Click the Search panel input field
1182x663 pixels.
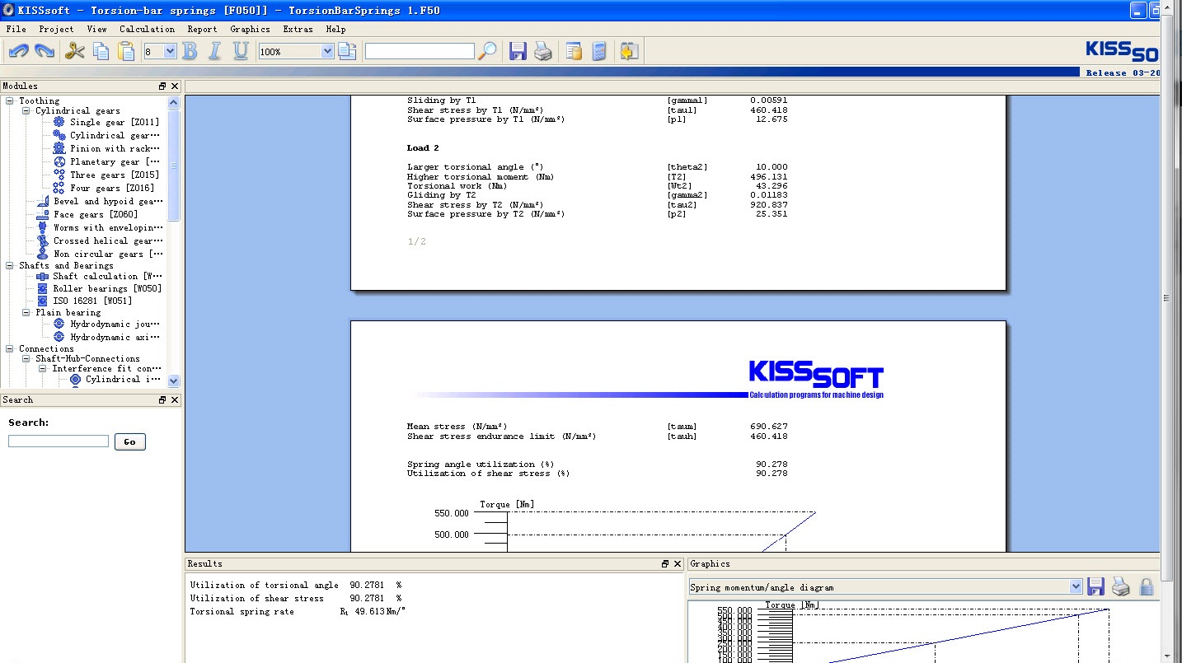click(59, 441)
